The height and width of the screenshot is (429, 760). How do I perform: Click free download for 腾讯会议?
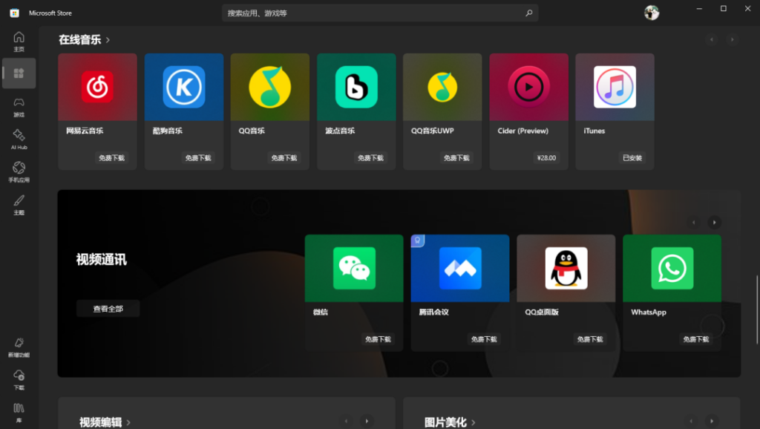coord(484,339)
